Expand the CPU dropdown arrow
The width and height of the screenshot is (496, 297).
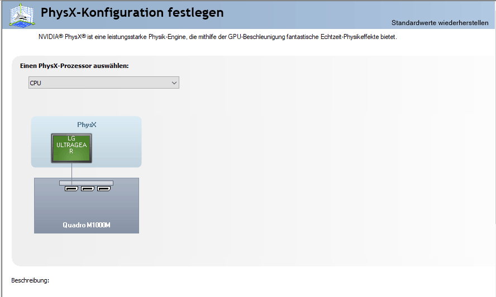pos(174,82)
